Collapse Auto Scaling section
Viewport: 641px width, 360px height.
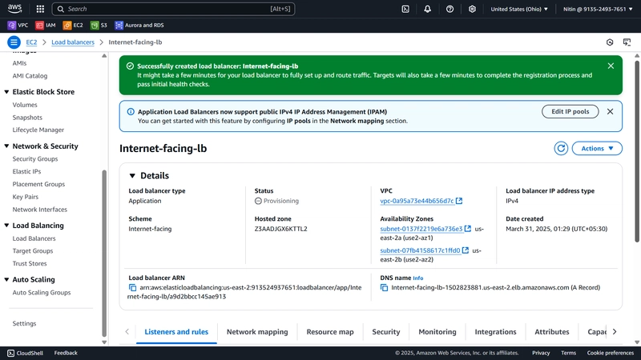tap(6, 279)
